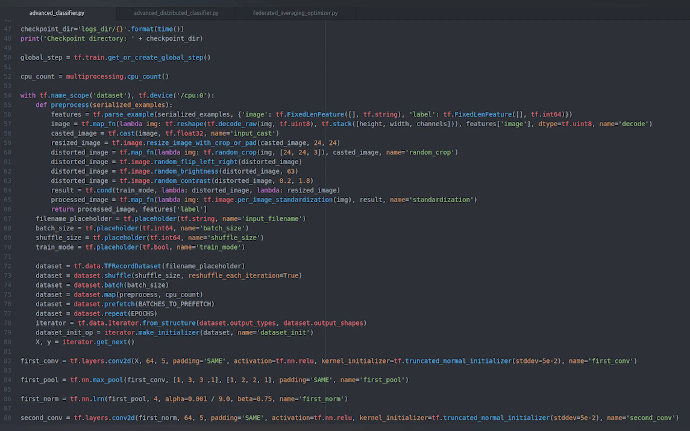Click the 'standardization' string on line 65

coord(441,200)
